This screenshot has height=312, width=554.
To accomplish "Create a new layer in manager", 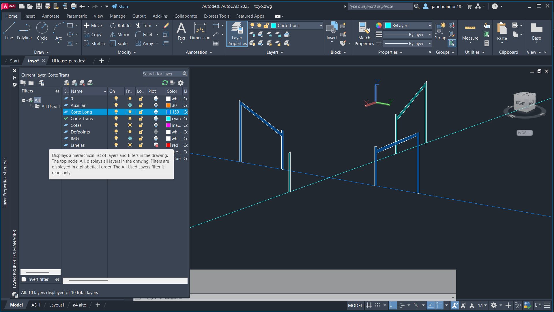I will pyautogui.click(x=67, y=83).
